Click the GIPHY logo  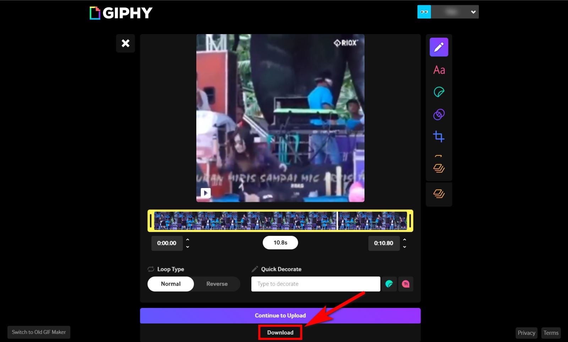121,13
